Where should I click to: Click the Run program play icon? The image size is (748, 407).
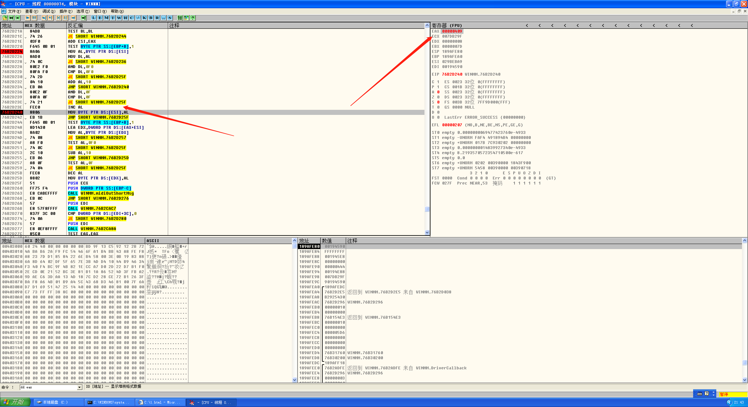click(28, 18)
